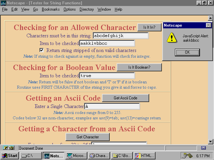Viewport: 214px width, 160px height.
Task: Uncheck Return string stripped of non valid characters
Action: (x=42, y=50)
